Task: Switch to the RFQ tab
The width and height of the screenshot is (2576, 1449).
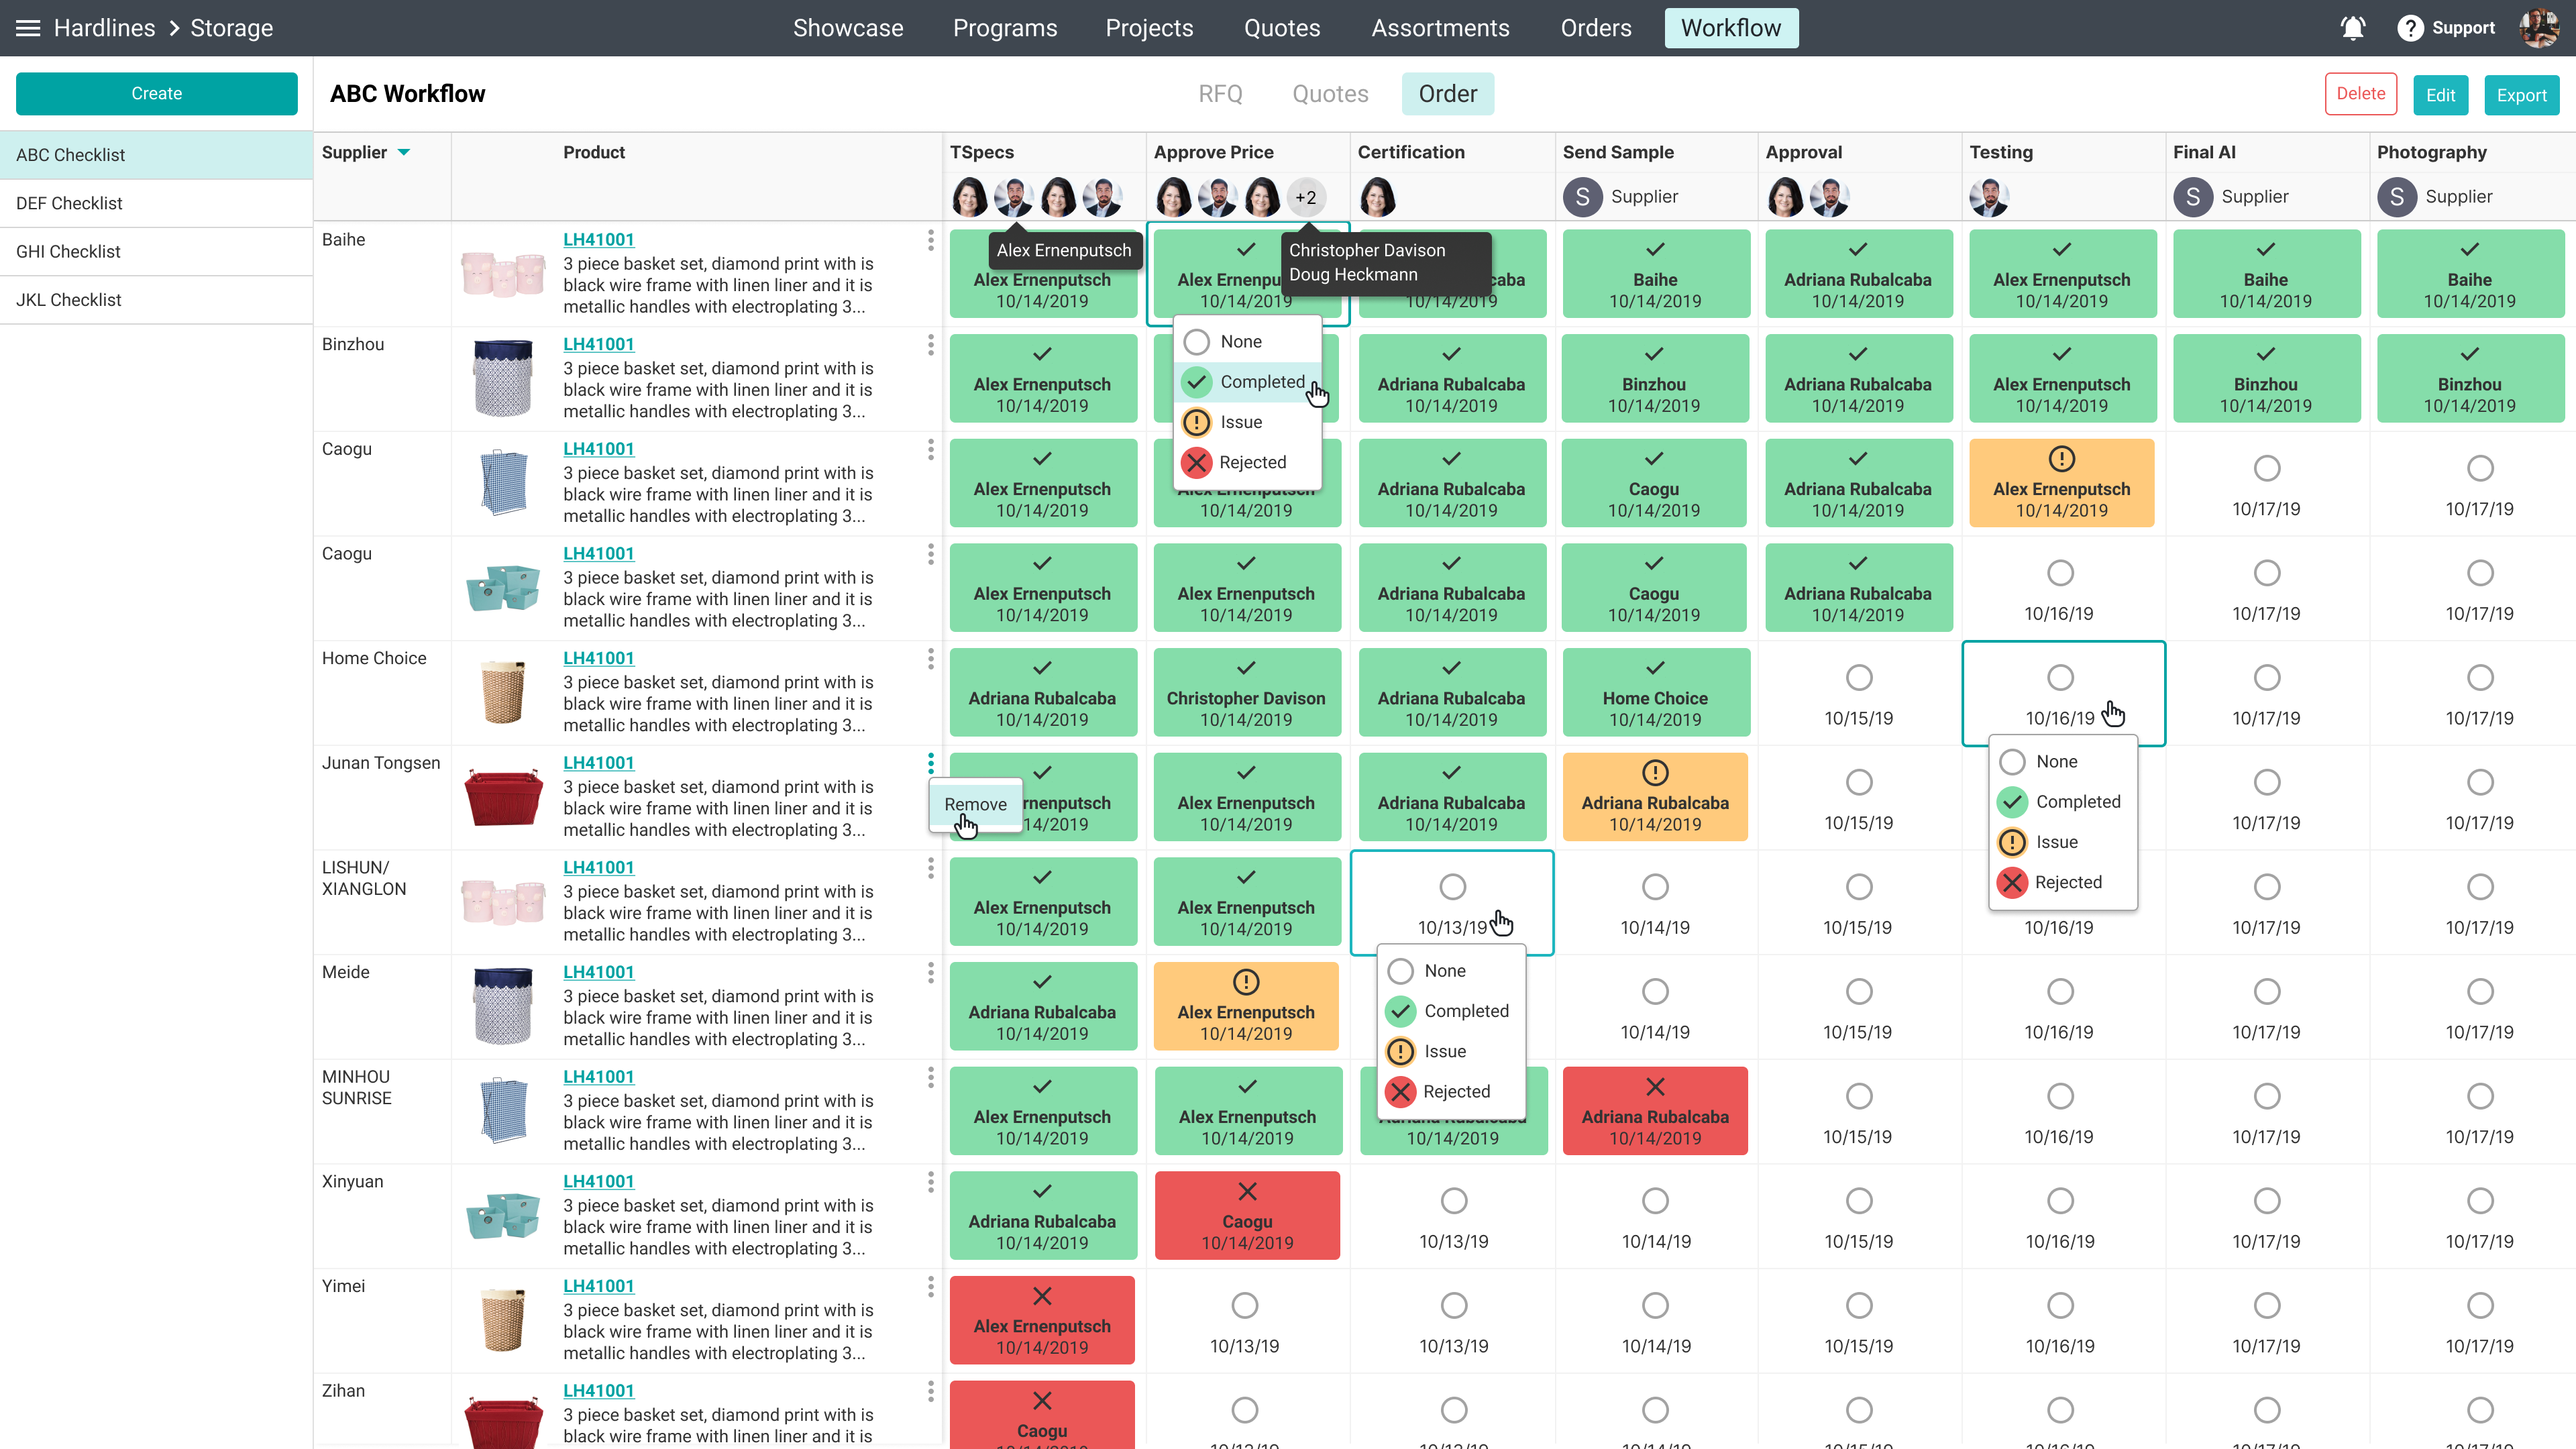Action: pyautogui.click(x=1220, y=94)
